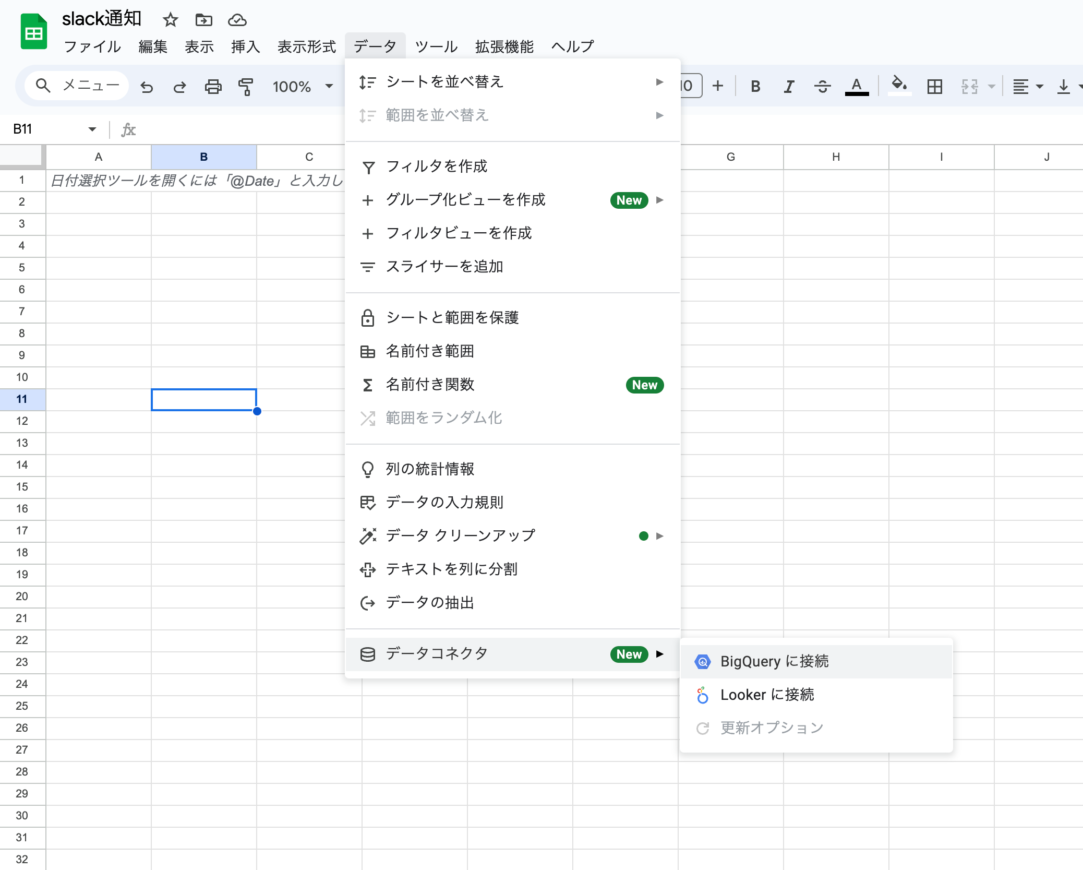Select フィルタビューを作成 item

512,233
